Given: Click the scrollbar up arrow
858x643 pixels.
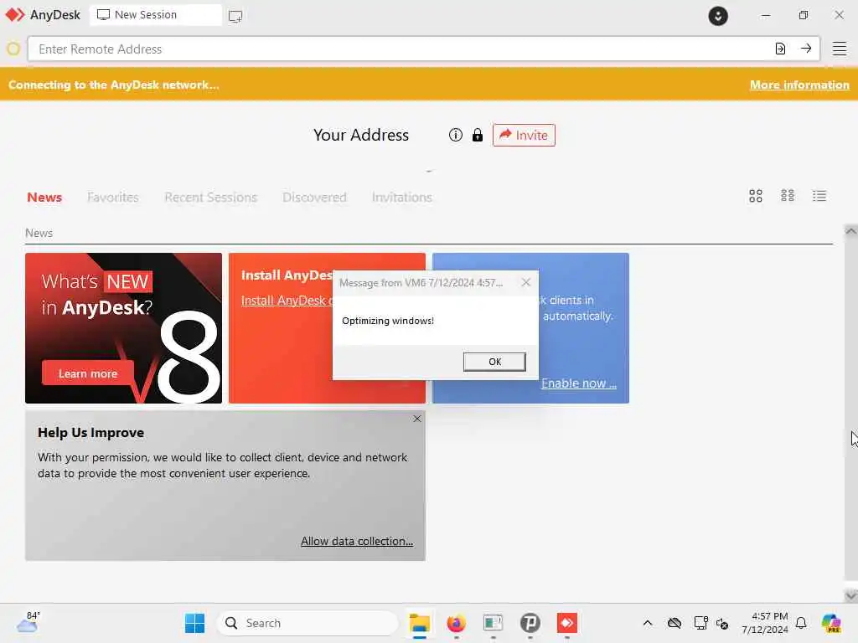Looking at the screenshot, I should (850, 231).
